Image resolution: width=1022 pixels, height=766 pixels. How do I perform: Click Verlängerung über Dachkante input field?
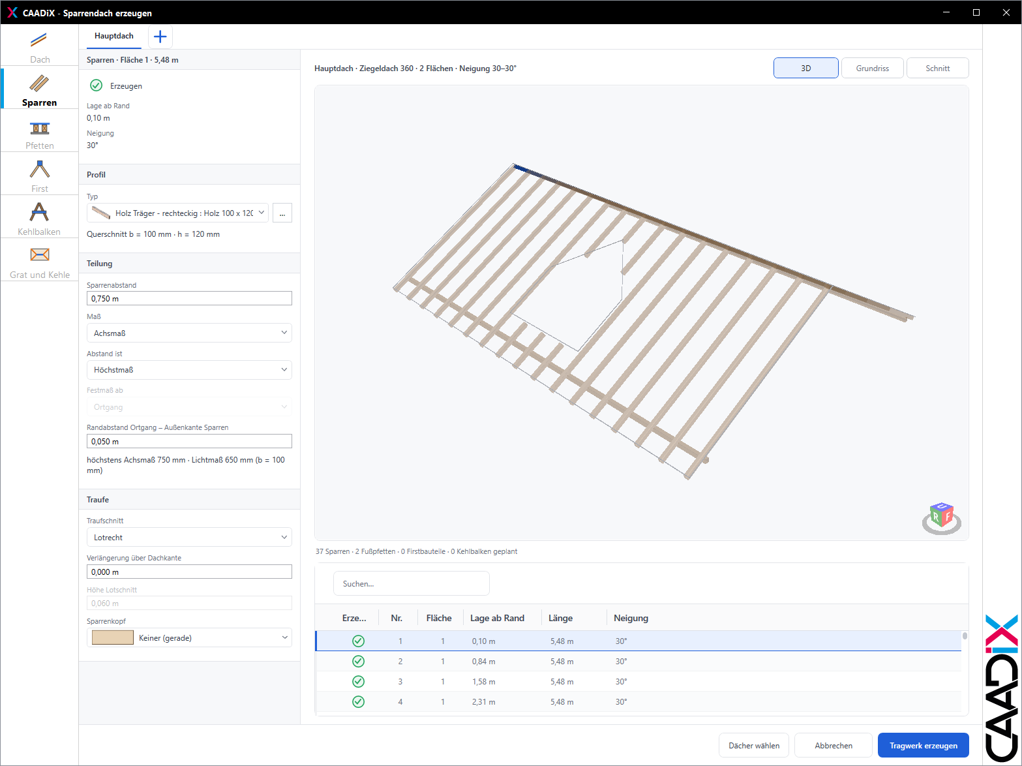click(189, 572)
